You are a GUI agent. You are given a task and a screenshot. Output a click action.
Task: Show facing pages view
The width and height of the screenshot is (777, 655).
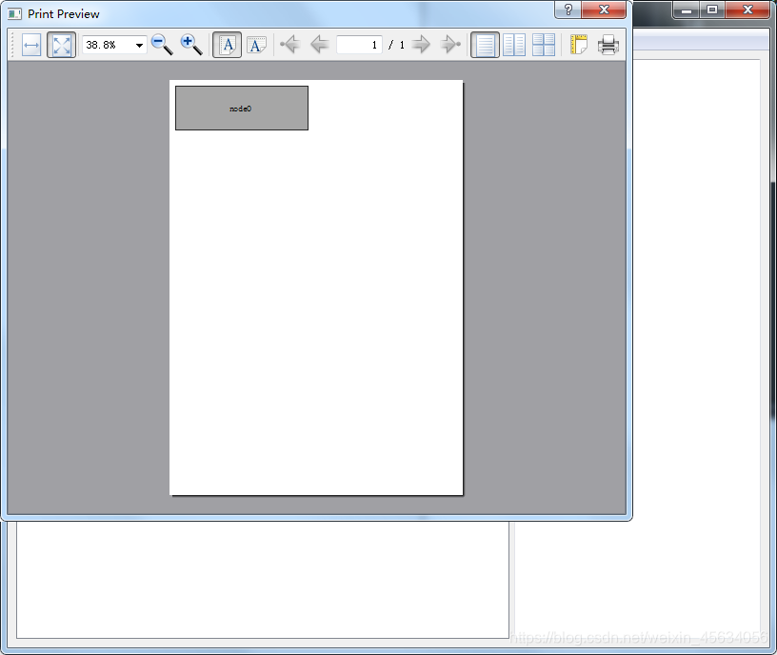pyautogui.click(x=514, y=45)
